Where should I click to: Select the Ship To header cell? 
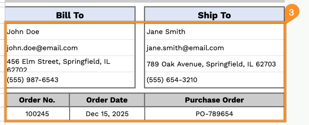click(214, 15)
